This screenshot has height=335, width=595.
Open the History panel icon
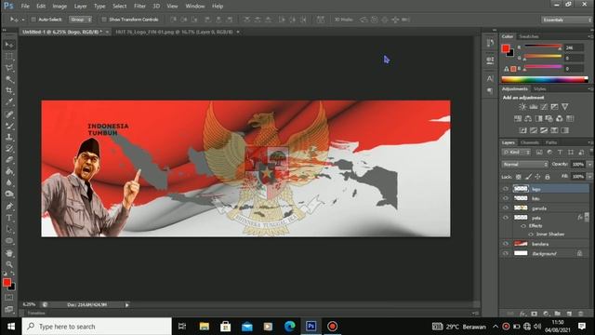click(x=490, y=43)
